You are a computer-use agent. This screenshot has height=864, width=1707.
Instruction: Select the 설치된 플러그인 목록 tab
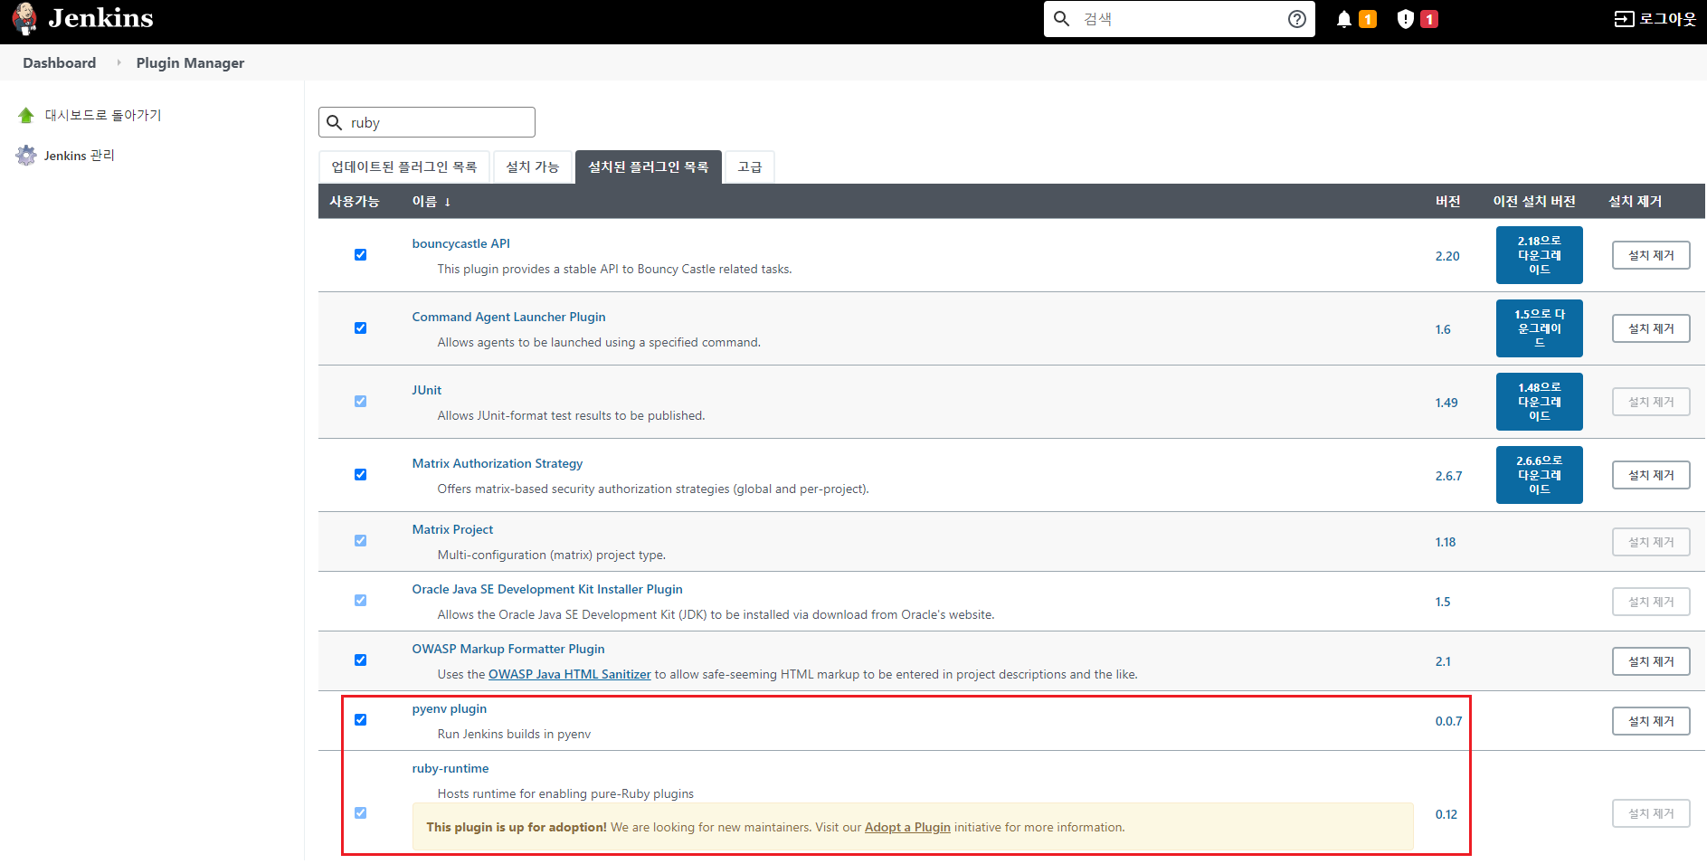[648, 166]
